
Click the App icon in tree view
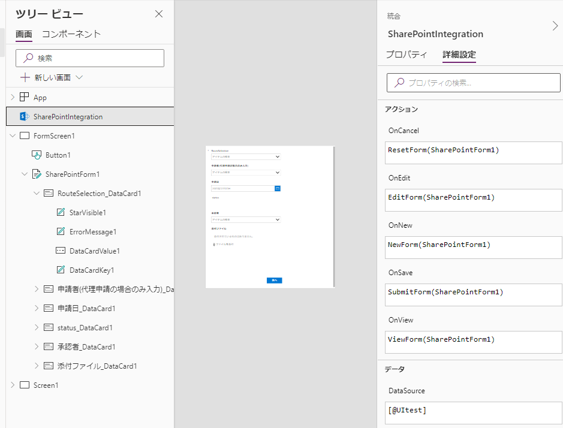pos(25,97)
